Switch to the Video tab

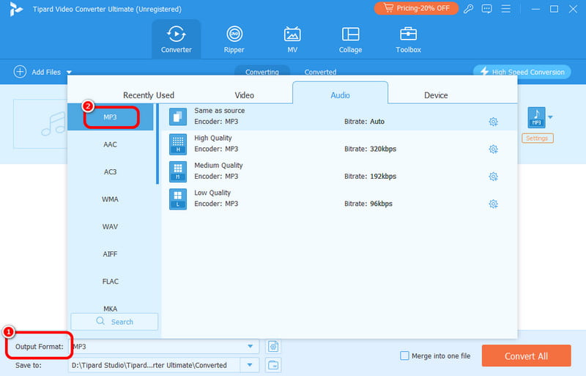tap(244, 95)
